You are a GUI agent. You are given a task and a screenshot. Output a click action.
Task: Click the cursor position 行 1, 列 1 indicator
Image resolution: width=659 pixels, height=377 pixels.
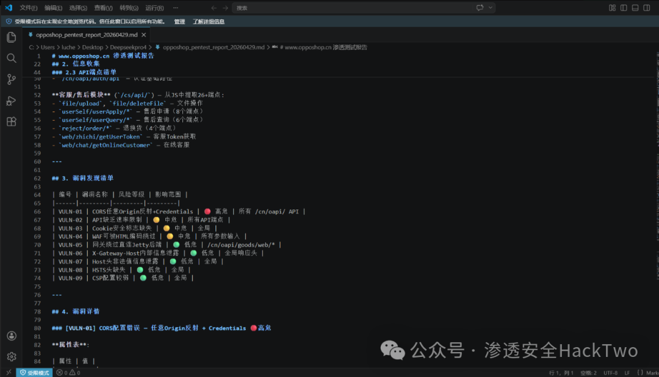(x=561, y=373)
